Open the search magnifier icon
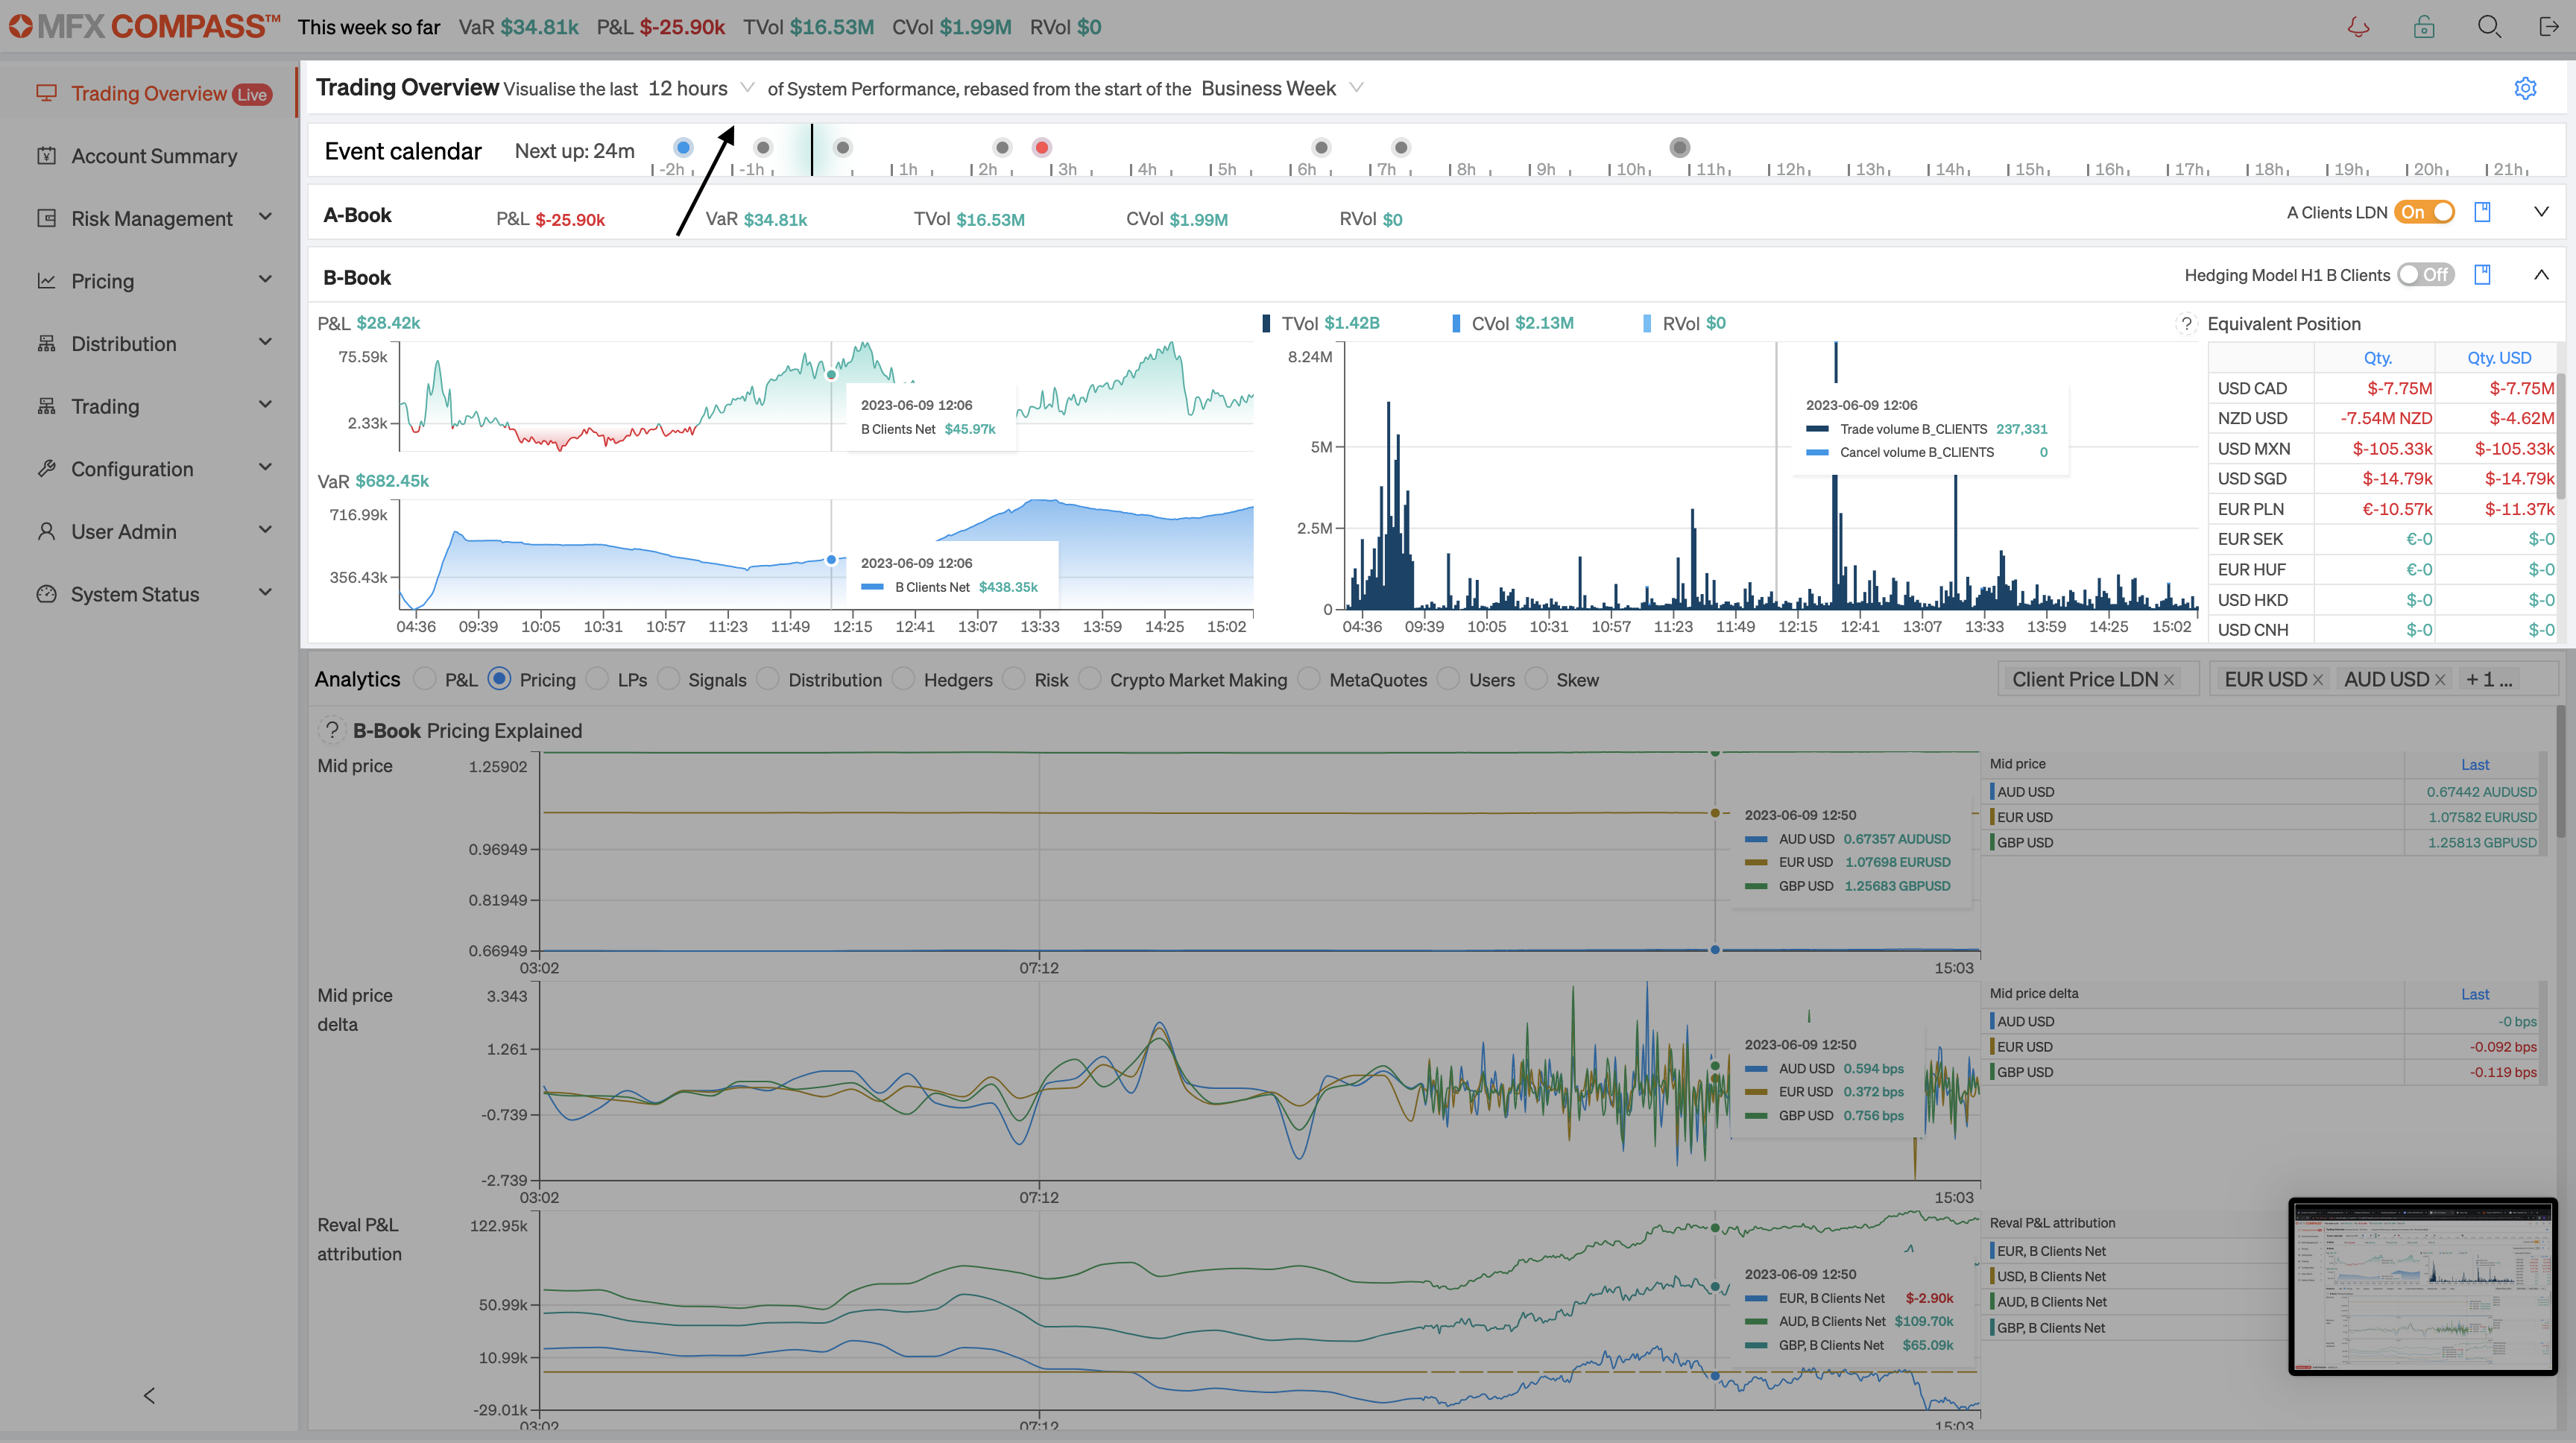This screenshot has height=1443, width=2576. (x=2489, y=27)
